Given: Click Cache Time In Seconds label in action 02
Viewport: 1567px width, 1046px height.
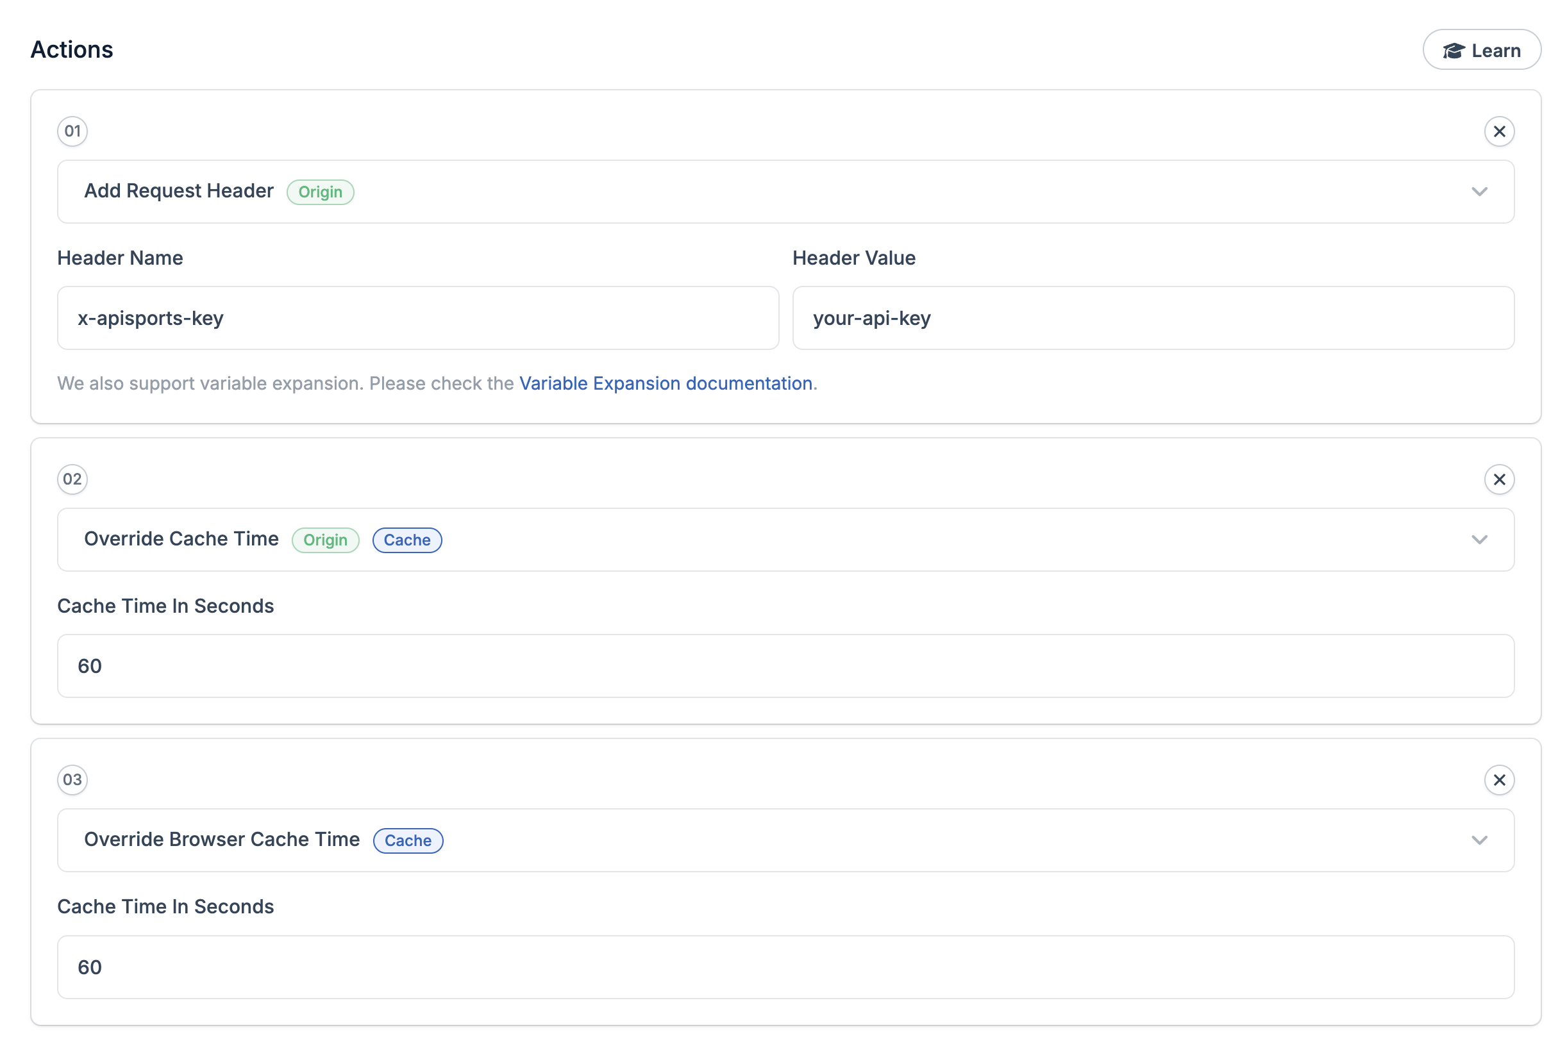Looking at the screenshot, I should (165, 606).
